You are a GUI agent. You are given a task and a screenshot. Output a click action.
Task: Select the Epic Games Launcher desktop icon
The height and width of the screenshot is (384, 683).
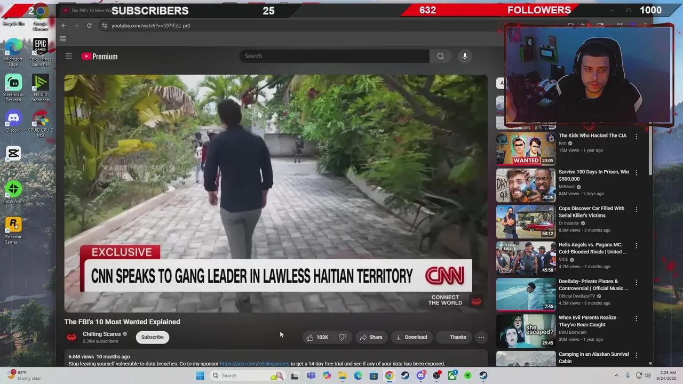41,53
